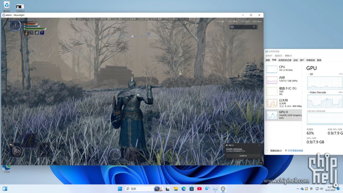
Task: Click the Moonlight window title icon
Action: 4,15
